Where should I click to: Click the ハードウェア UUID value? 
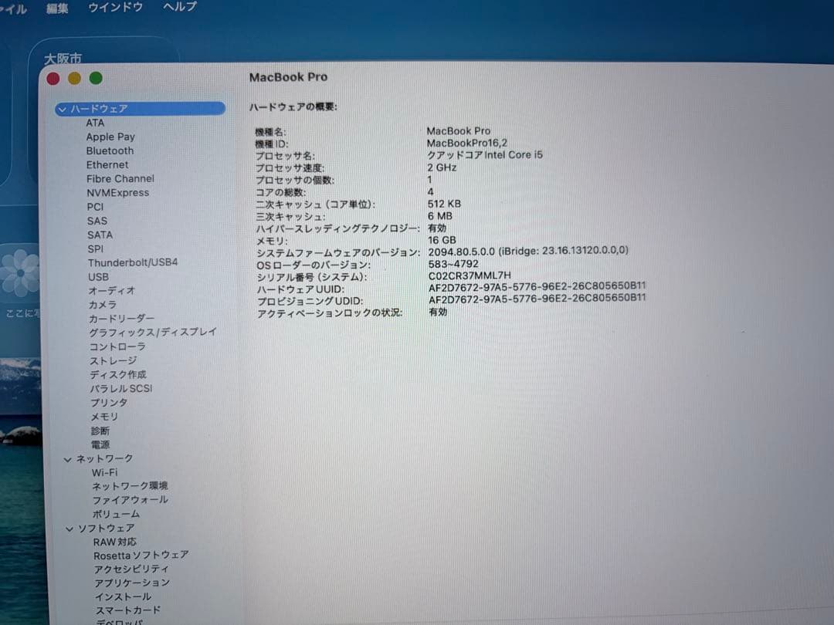pyautogui.click(x=537, y=288)
